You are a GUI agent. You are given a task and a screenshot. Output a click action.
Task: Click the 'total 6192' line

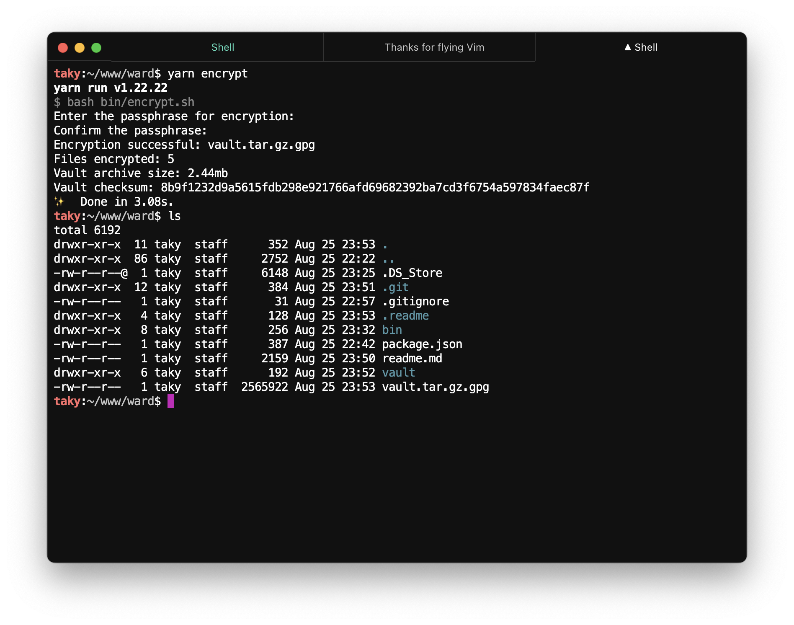pos(87,230)
